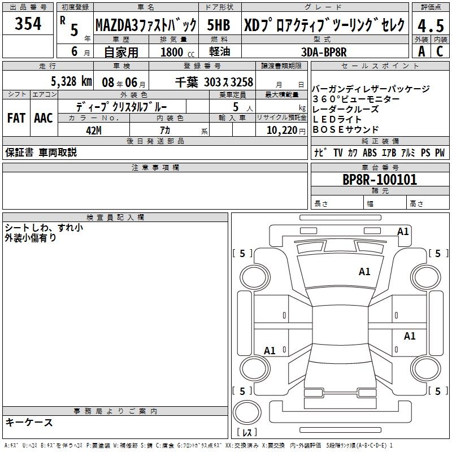The width and height of the screenshot is (452, 452).
Task: Click the empty 注意事項欄 notes box
Action: 155,190
